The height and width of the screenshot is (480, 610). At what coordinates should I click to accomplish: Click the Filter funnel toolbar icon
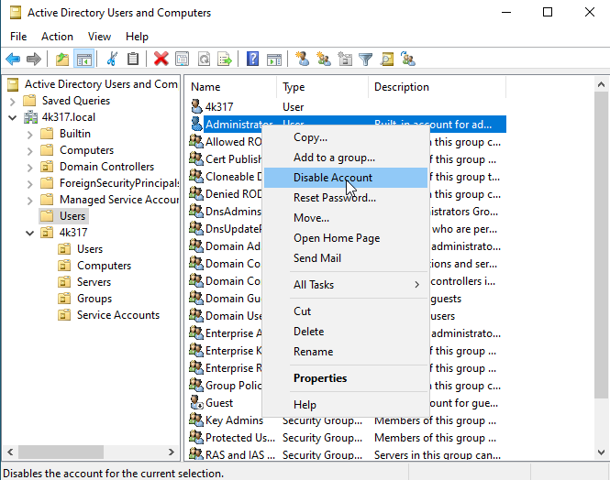(366, 59)
